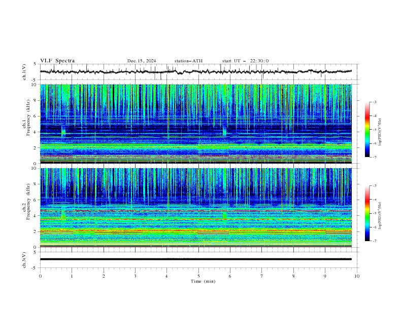Screen dimensions: 402x310
Task: Click the ch.2 spectrogram panel
Action: pos(196,208)
